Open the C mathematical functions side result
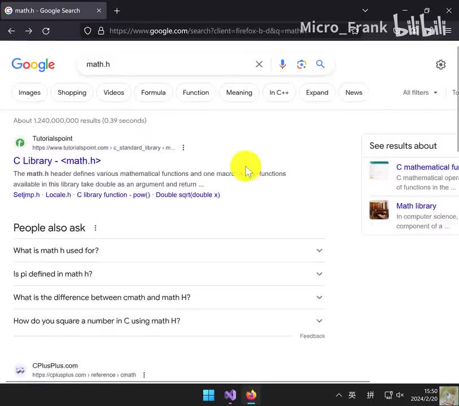The width and height of the screenshot is (459, 406). pos(427,167)
